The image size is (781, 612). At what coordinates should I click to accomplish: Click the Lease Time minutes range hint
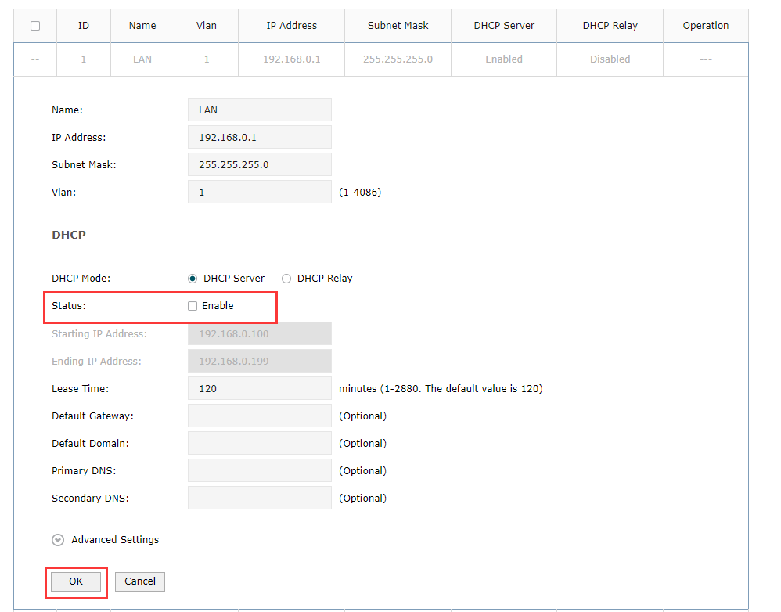[x=441, y=388]
